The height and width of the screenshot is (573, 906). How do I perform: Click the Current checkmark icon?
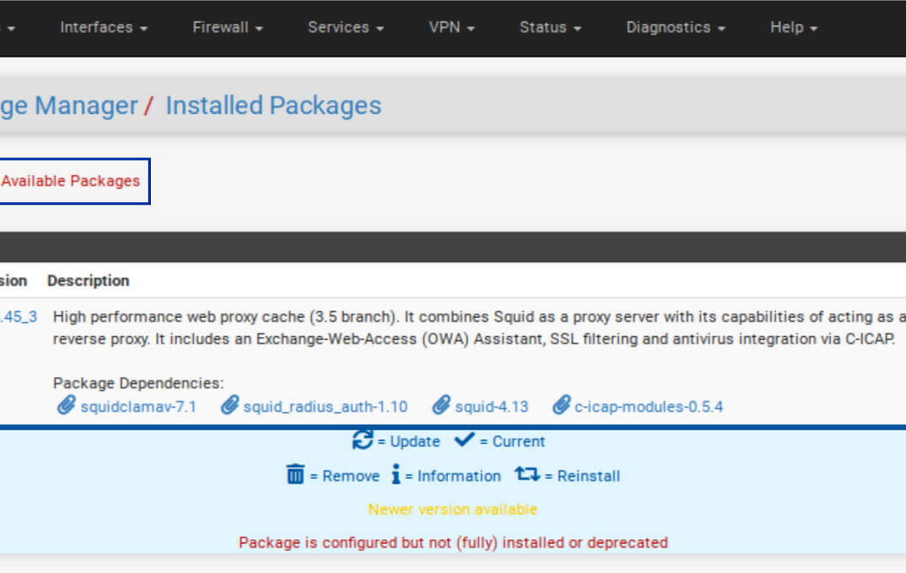click(x=464, y=440)
